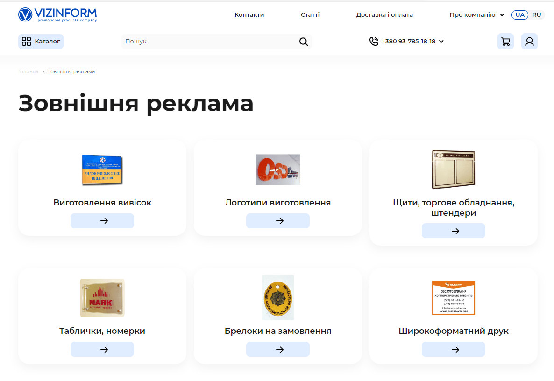Click the user account profile icon
Viewport: 554px width, 381px height.
[529, 42]
